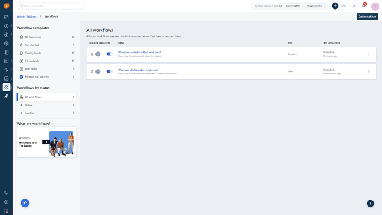Filter workflows by Inactive status
The image size is (382, 215).
point(47,113)
